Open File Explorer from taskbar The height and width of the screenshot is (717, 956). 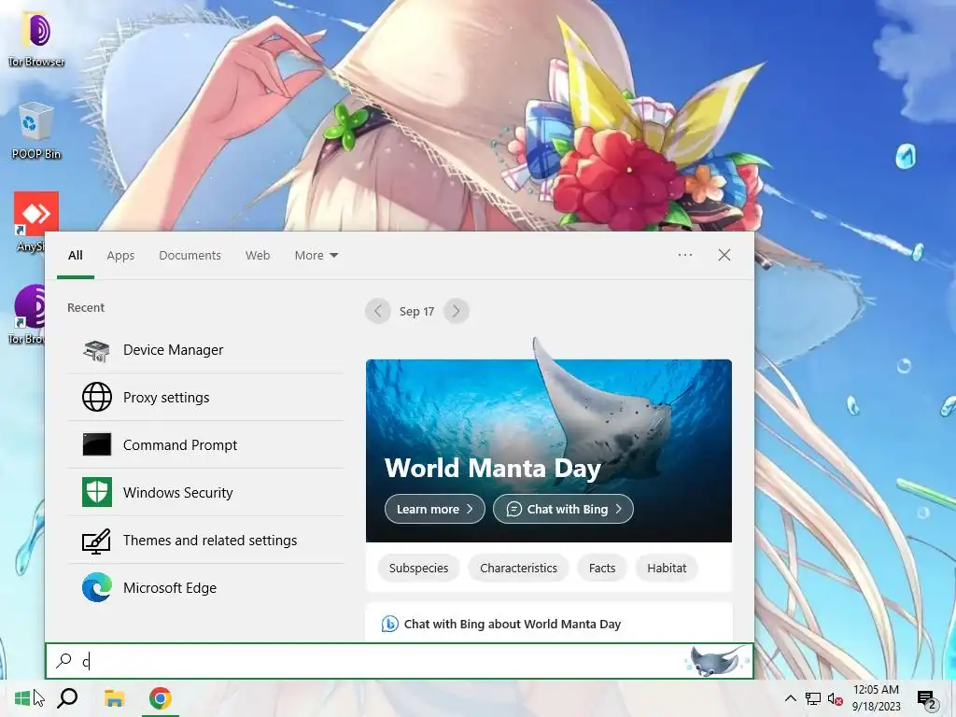click(x=114, y=698)
